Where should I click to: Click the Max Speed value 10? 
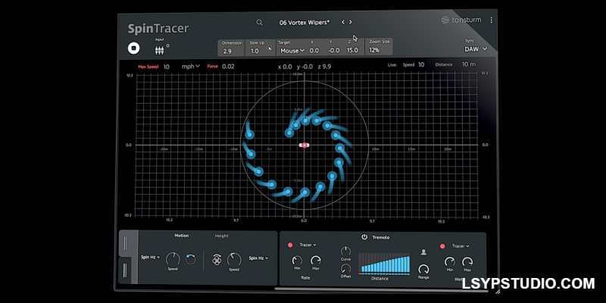click(x=166, y=67)
